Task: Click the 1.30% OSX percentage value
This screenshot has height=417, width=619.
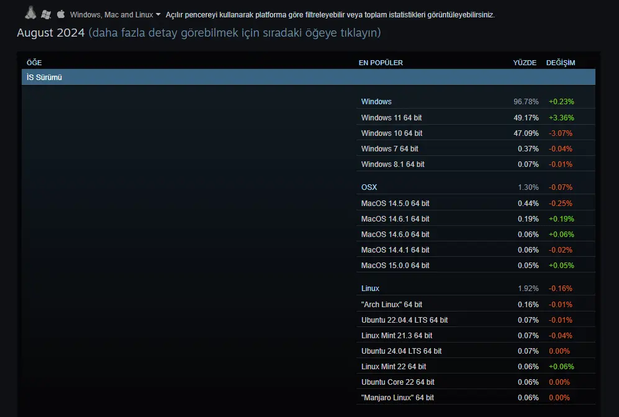Action: (x=528, y=187)
